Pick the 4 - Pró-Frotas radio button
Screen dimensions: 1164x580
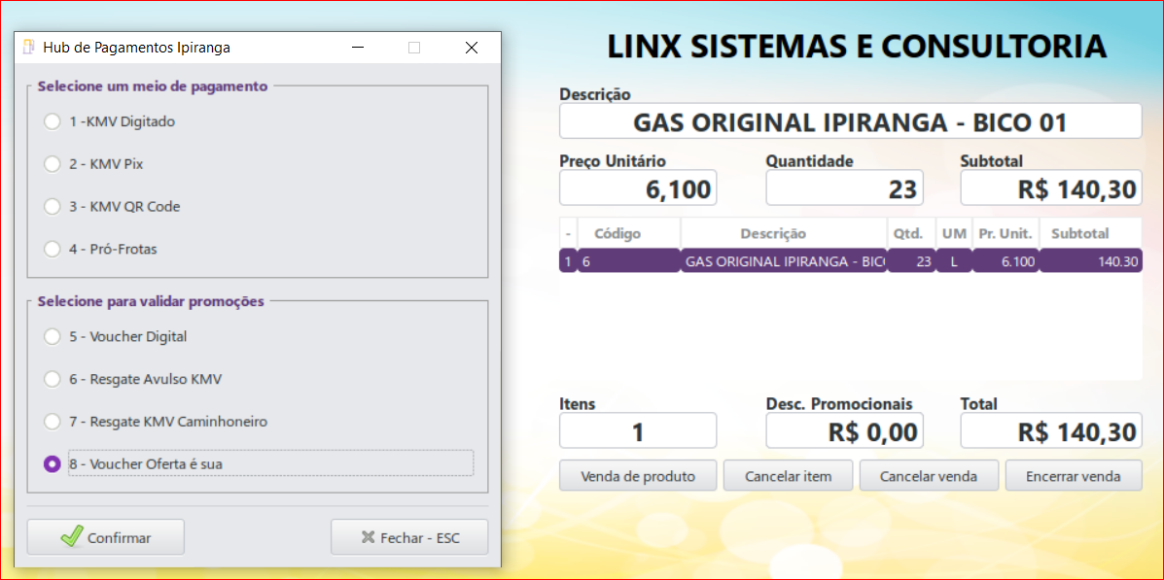[52, 250]
